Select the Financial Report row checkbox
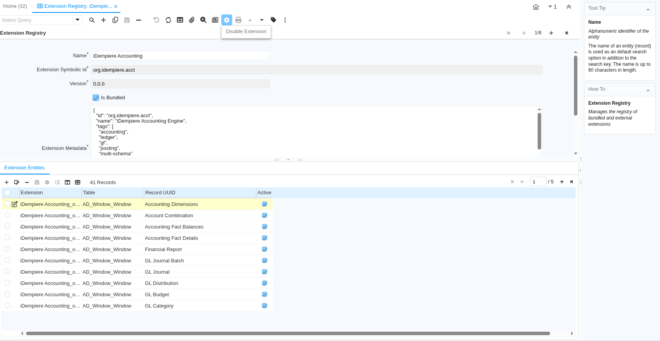This screenshot has width=660, height=341. pos(7,249)
